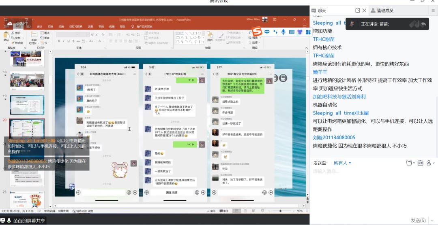The height and width of the screenshot is (225, 438).
Task: Switch to normal view icon in status bar
Action: [237, 211]
